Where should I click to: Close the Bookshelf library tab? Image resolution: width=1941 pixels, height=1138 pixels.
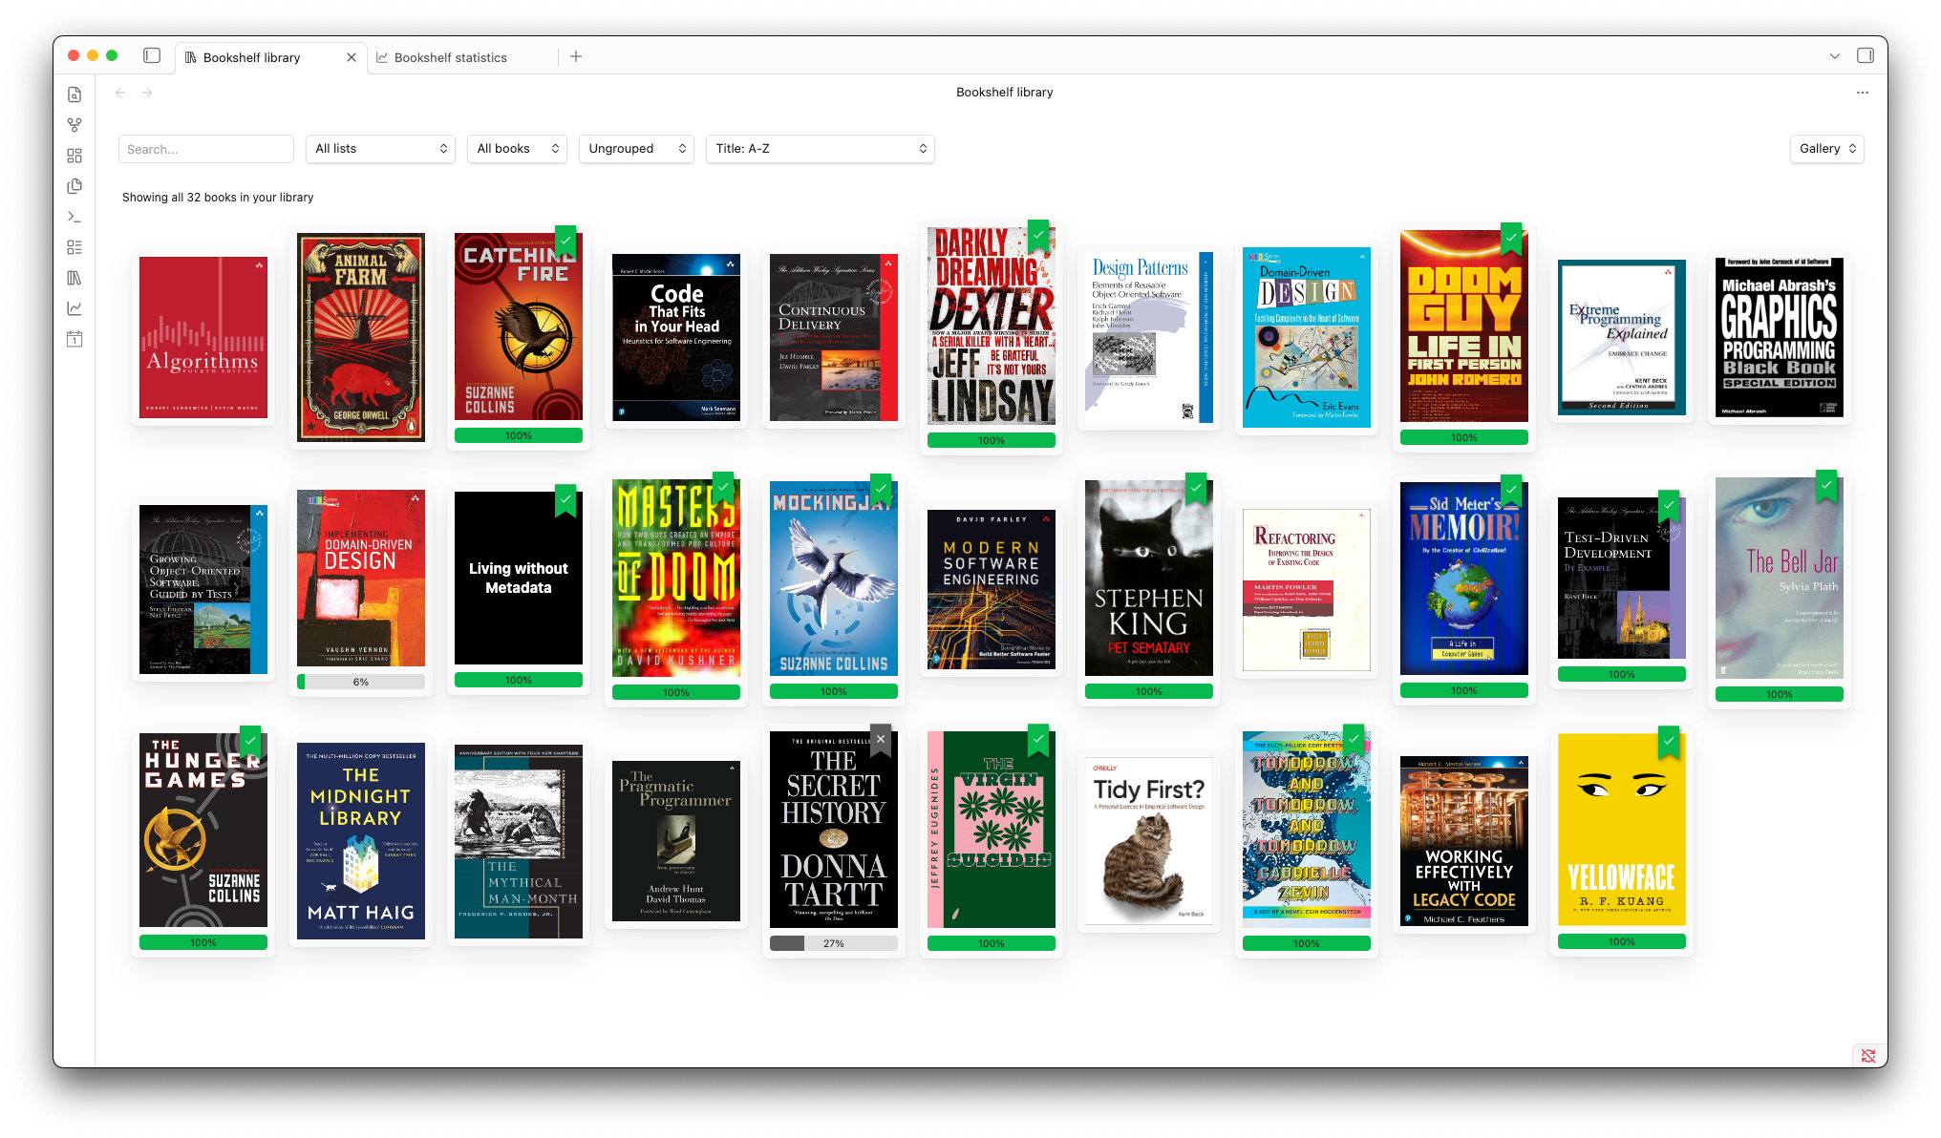tap(352, 57)
